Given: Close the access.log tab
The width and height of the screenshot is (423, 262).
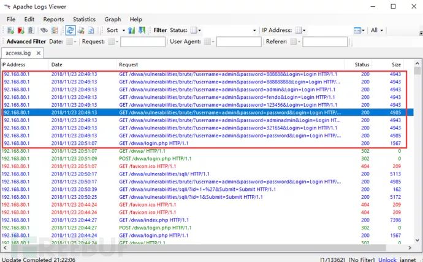Looking at the screenshot, I should [39, 53].
